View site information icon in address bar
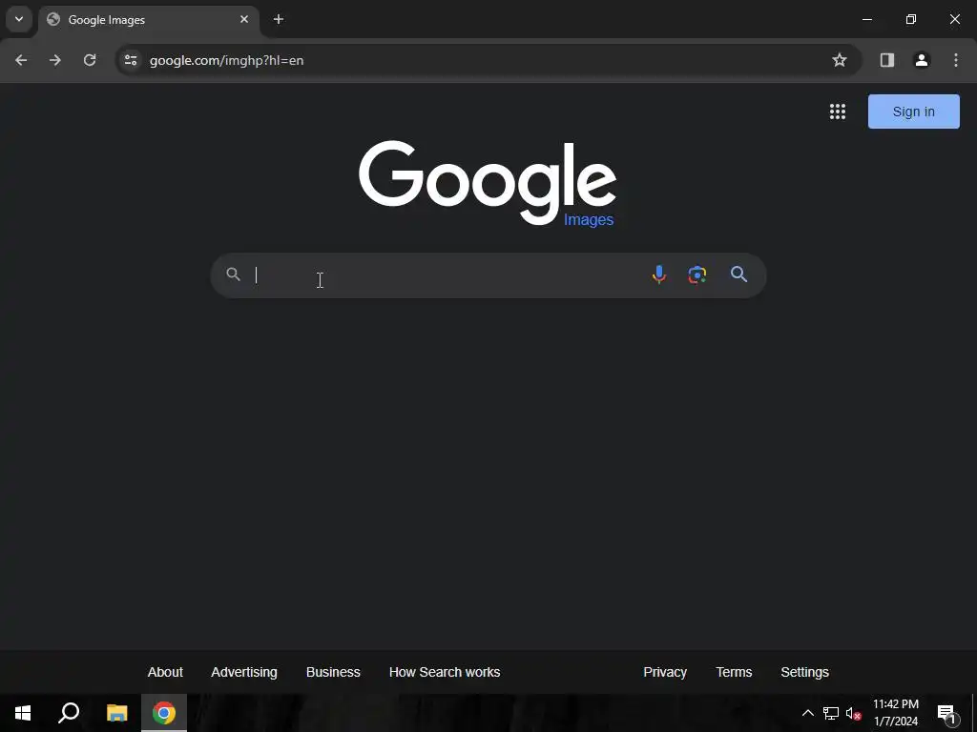Viewport: 977px width, 732px height. point(131,60)
